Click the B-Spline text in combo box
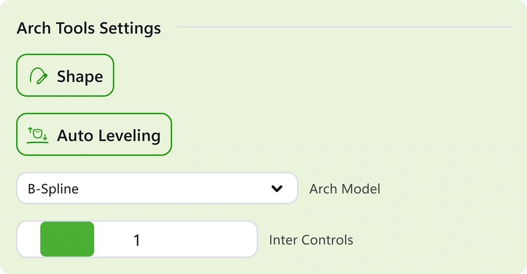527x274 pixels. tap(53, 189)
